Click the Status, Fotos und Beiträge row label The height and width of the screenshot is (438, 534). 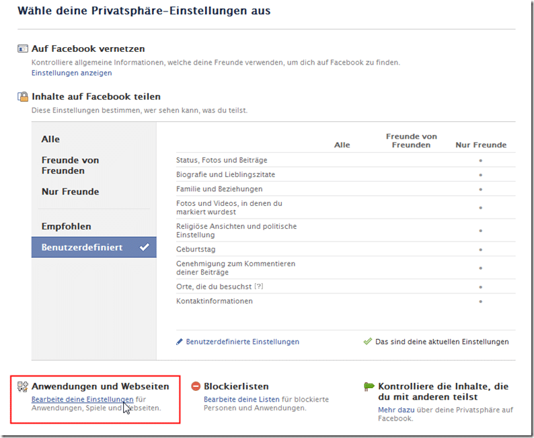coord(222,160)
